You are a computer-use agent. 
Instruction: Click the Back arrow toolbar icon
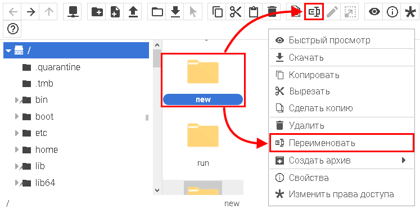pyautogui.click(x=12, y=12)
